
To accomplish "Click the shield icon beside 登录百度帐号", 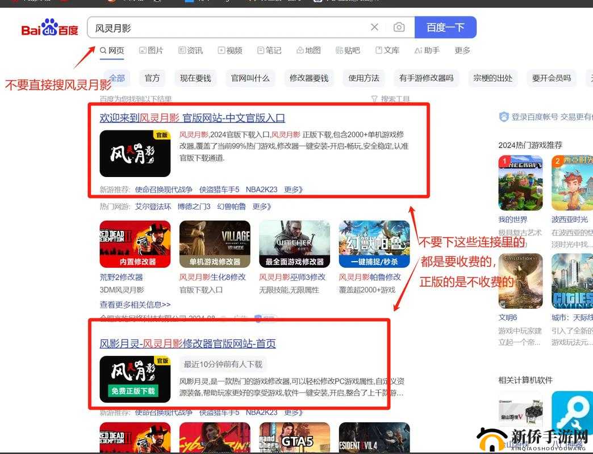I will (x=503, y=117).
